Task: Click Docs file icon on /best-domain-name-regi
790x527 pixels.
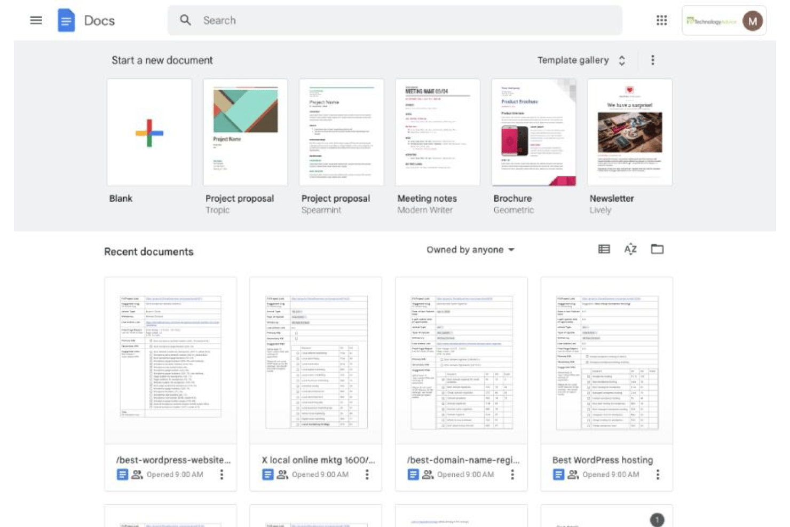Action: click(x=413, y=474)
